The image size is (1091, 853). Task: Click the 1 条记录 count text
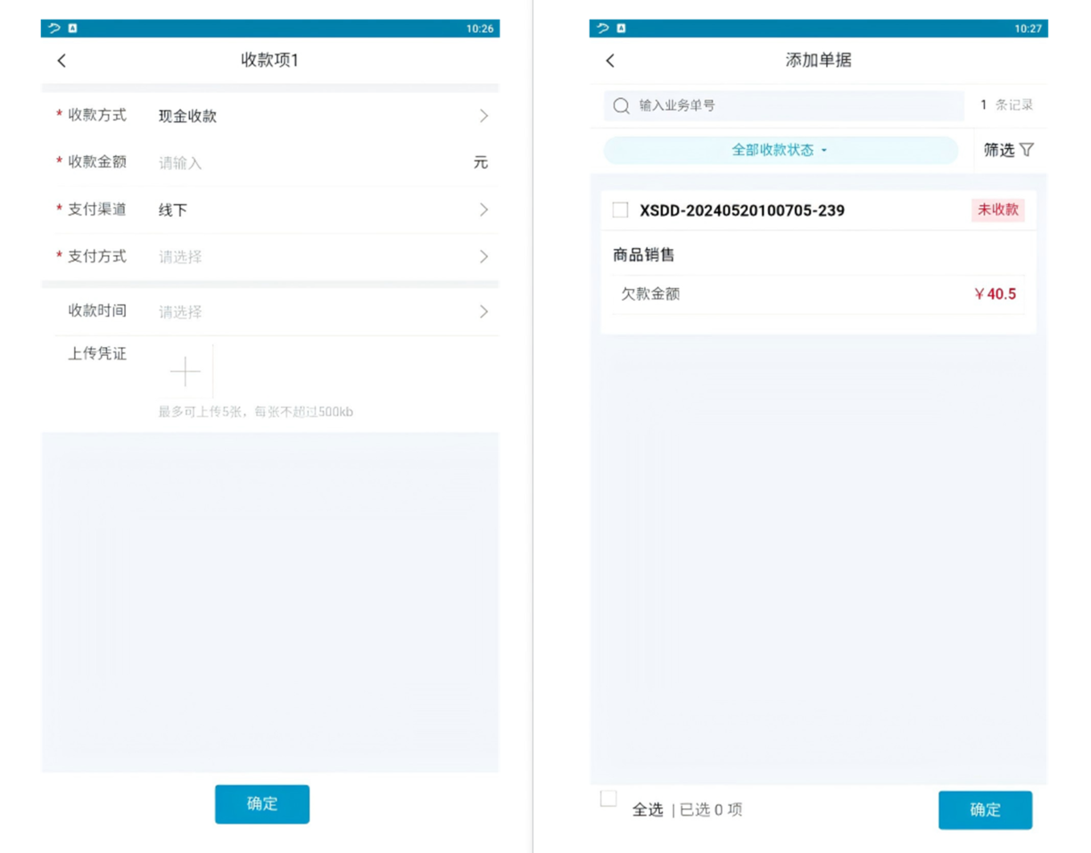(x=1007, y=105)
